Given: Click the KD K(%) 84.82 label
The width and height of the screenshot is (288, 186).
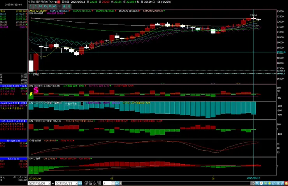Looking at the screenshot, I should tap(51, 141).
